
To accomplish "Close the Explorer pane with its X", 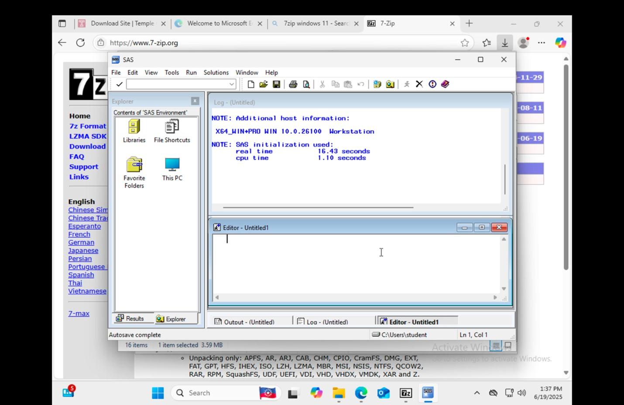I will click(195, 101).
